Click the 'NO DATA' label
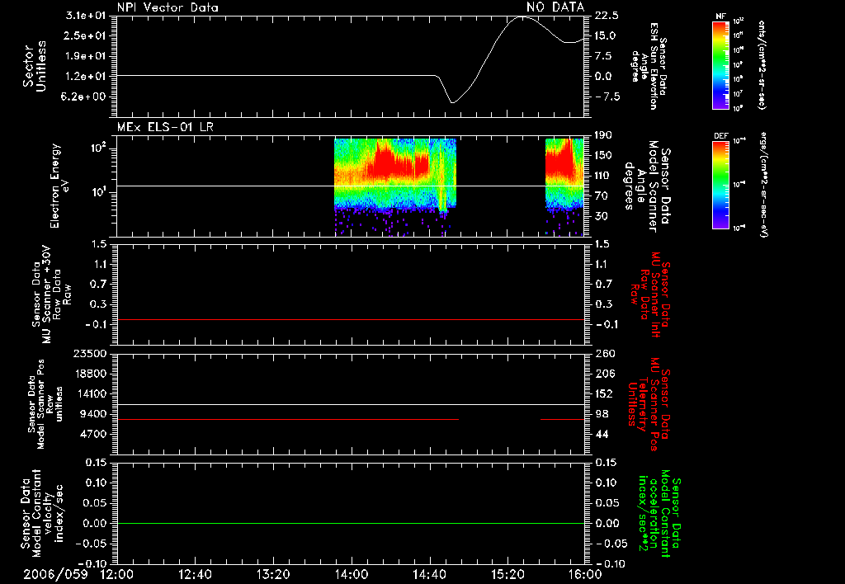 tap(555, 7)
